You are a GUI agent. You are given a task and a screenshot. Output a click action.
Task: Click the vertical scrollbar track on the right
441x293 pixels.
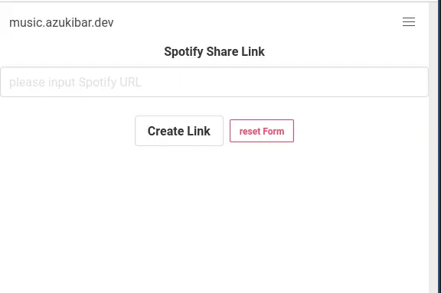pos(435,148)
